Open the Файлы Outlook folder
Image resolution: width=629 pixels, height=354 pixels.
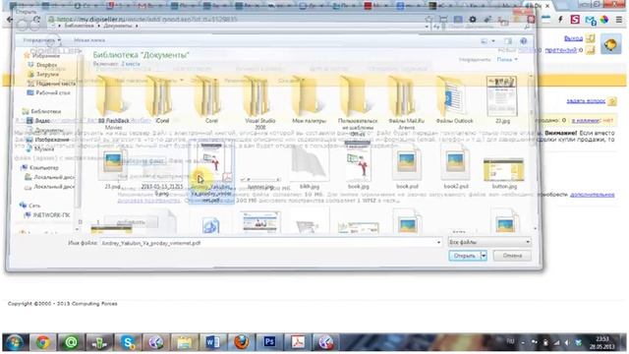pos(454,100)
